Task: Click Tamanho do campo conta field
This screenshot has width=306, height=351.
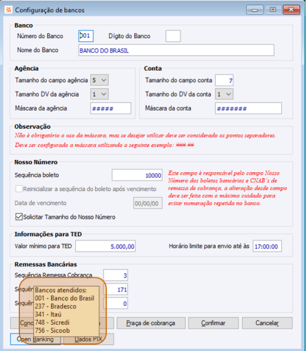Action: click(225, 80)
